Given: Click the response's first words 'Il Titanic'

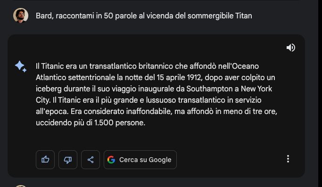Looking at the screenshot, I should click(x=50, y=66).
